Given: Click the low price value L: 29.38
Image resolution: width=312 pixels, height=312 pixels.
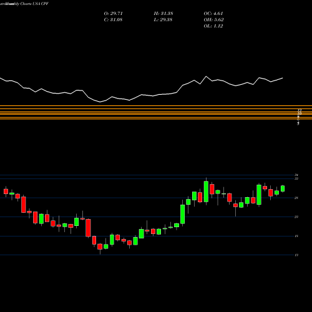Looking at the screenshot, I should coord(163,20).
